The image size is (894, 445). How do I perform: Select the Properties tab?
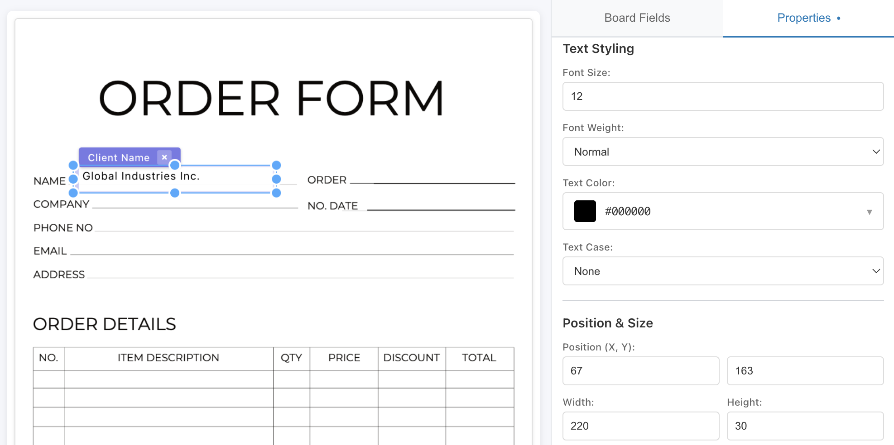pyautogui.click(x=803, y=18)
